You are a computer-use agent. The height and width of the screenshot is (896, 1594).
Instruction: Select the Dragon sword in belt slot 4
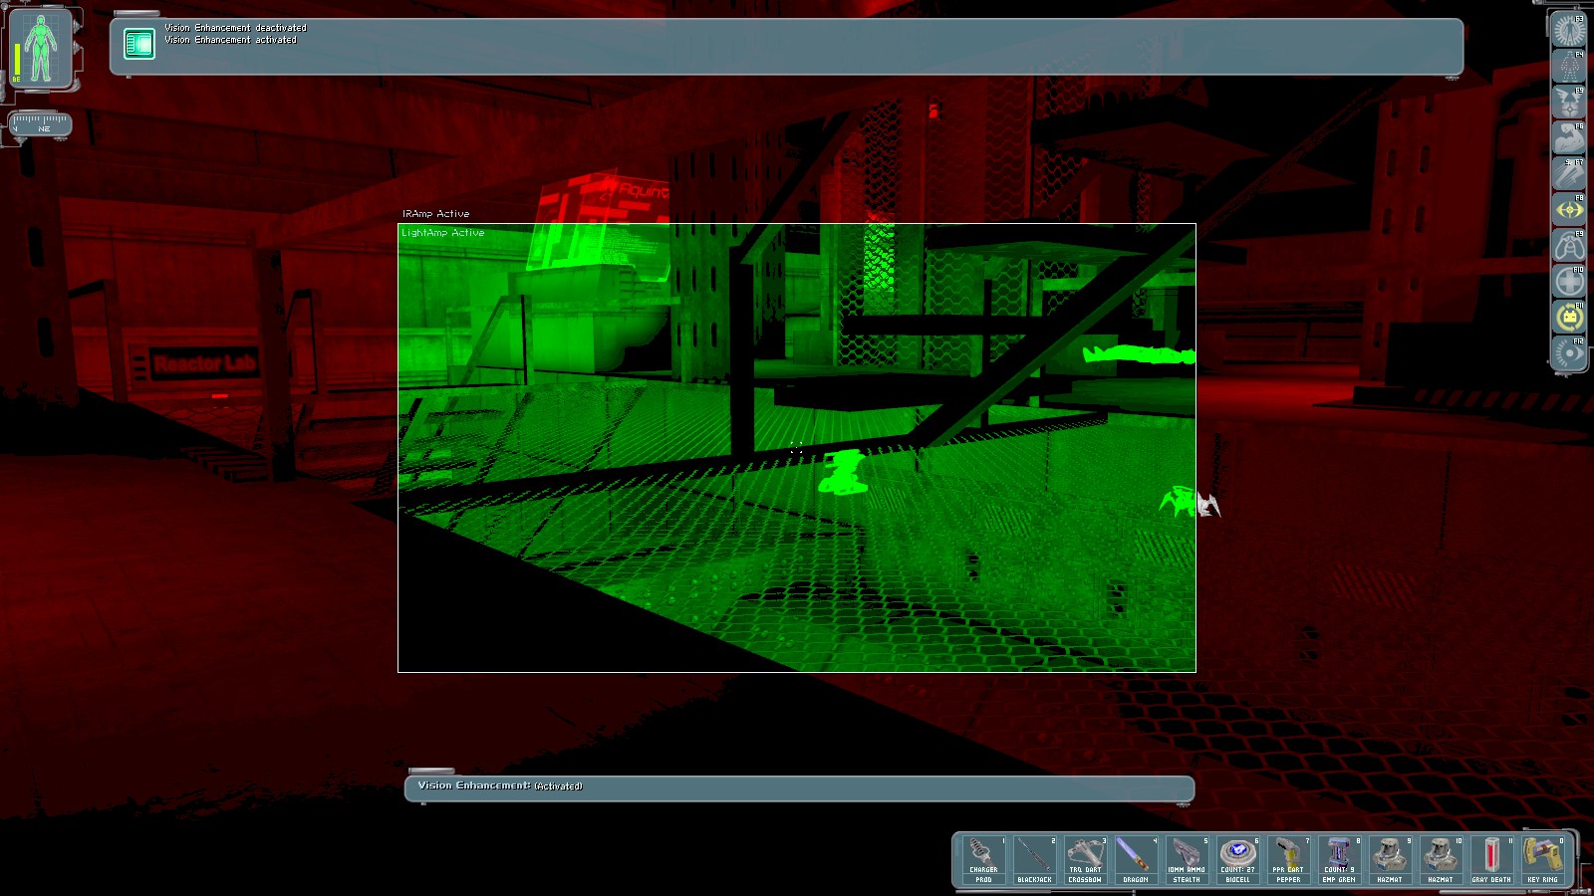pyautogui.click(x=1137, y=860)
